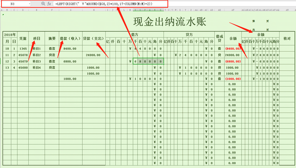The height and width of the screenshot is (168, 296).
Task: Select 8400.00 in the 借款（收入） column
Action: 71,48
